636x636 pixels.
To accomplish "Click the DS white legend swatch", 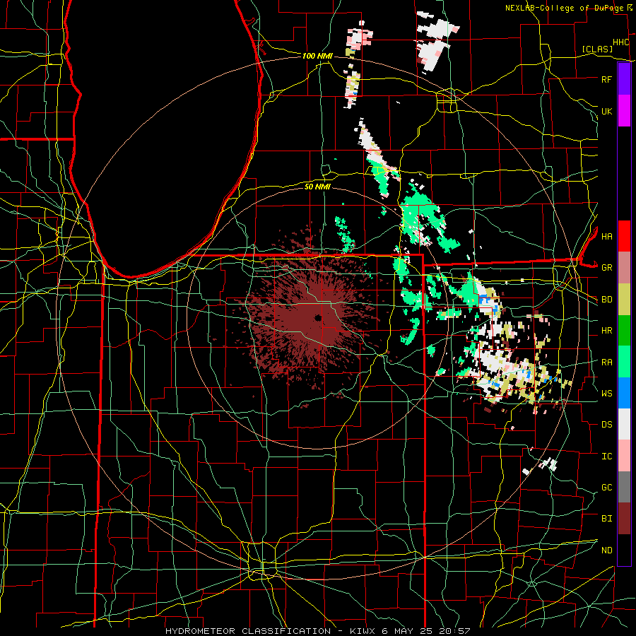I will pyautogui.click(x=624, y=424).
